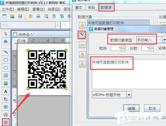The image size is (166, 126).
Task: Click the 未命名-1 document title
Action: (x=27, y=34)
